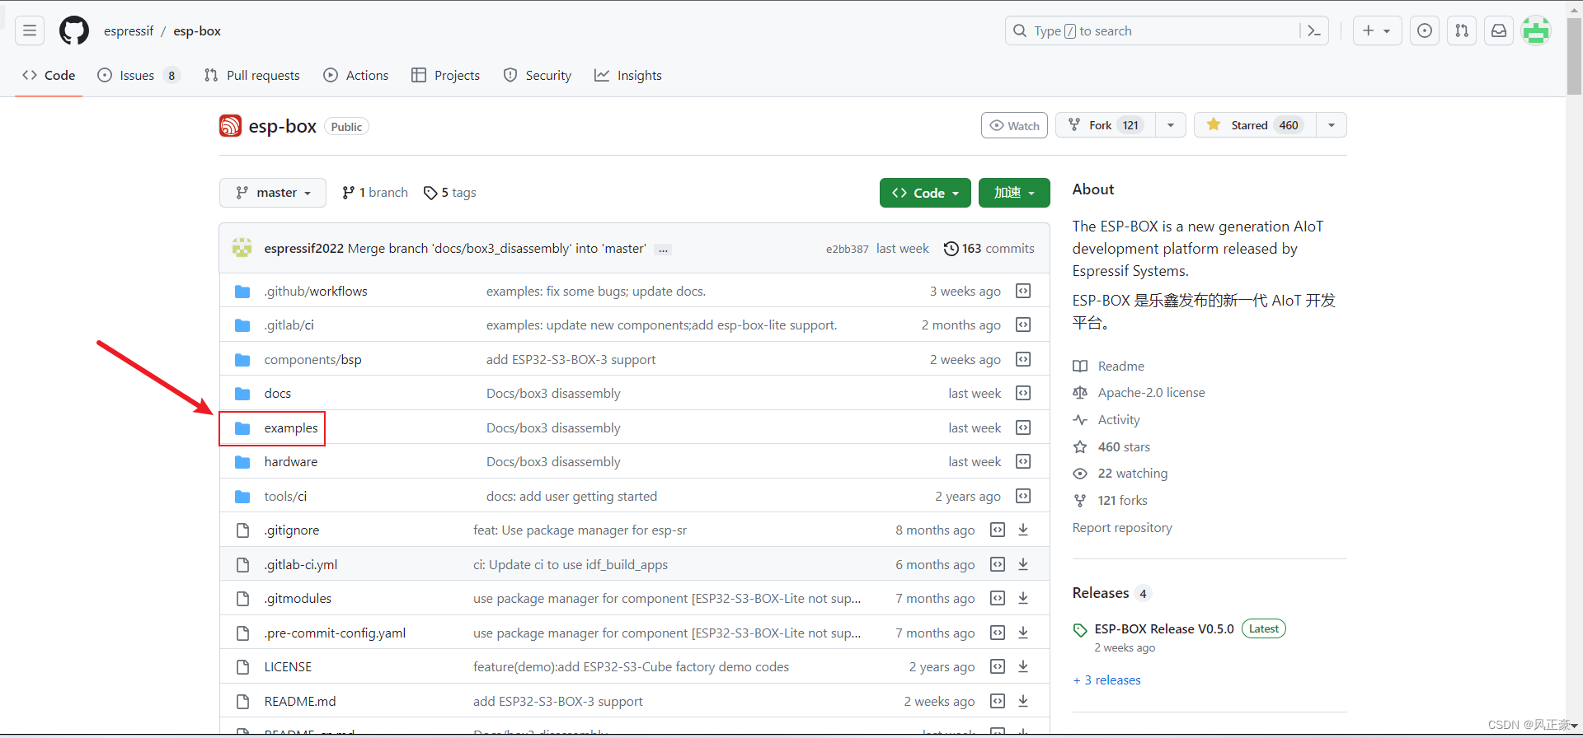Open the hamburger navigation menu
The image size is (1583, 738).
coord(30,30)
